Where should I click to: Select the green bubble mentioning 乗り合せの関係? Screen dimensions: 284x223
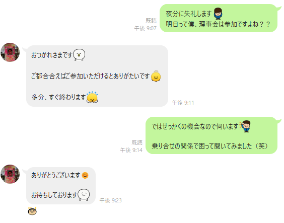[211, 135]
